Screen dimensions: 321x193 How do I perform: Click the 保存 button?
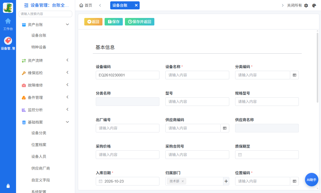[x=114, y=22]
